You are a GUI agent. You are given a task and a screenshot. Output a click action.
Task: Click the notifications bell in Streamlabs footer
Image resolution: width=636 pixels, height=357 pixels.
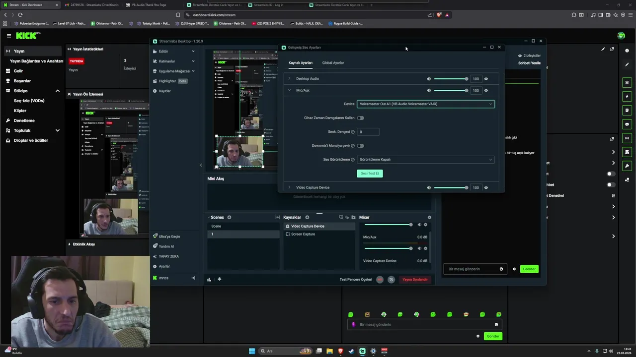point(219,279)
